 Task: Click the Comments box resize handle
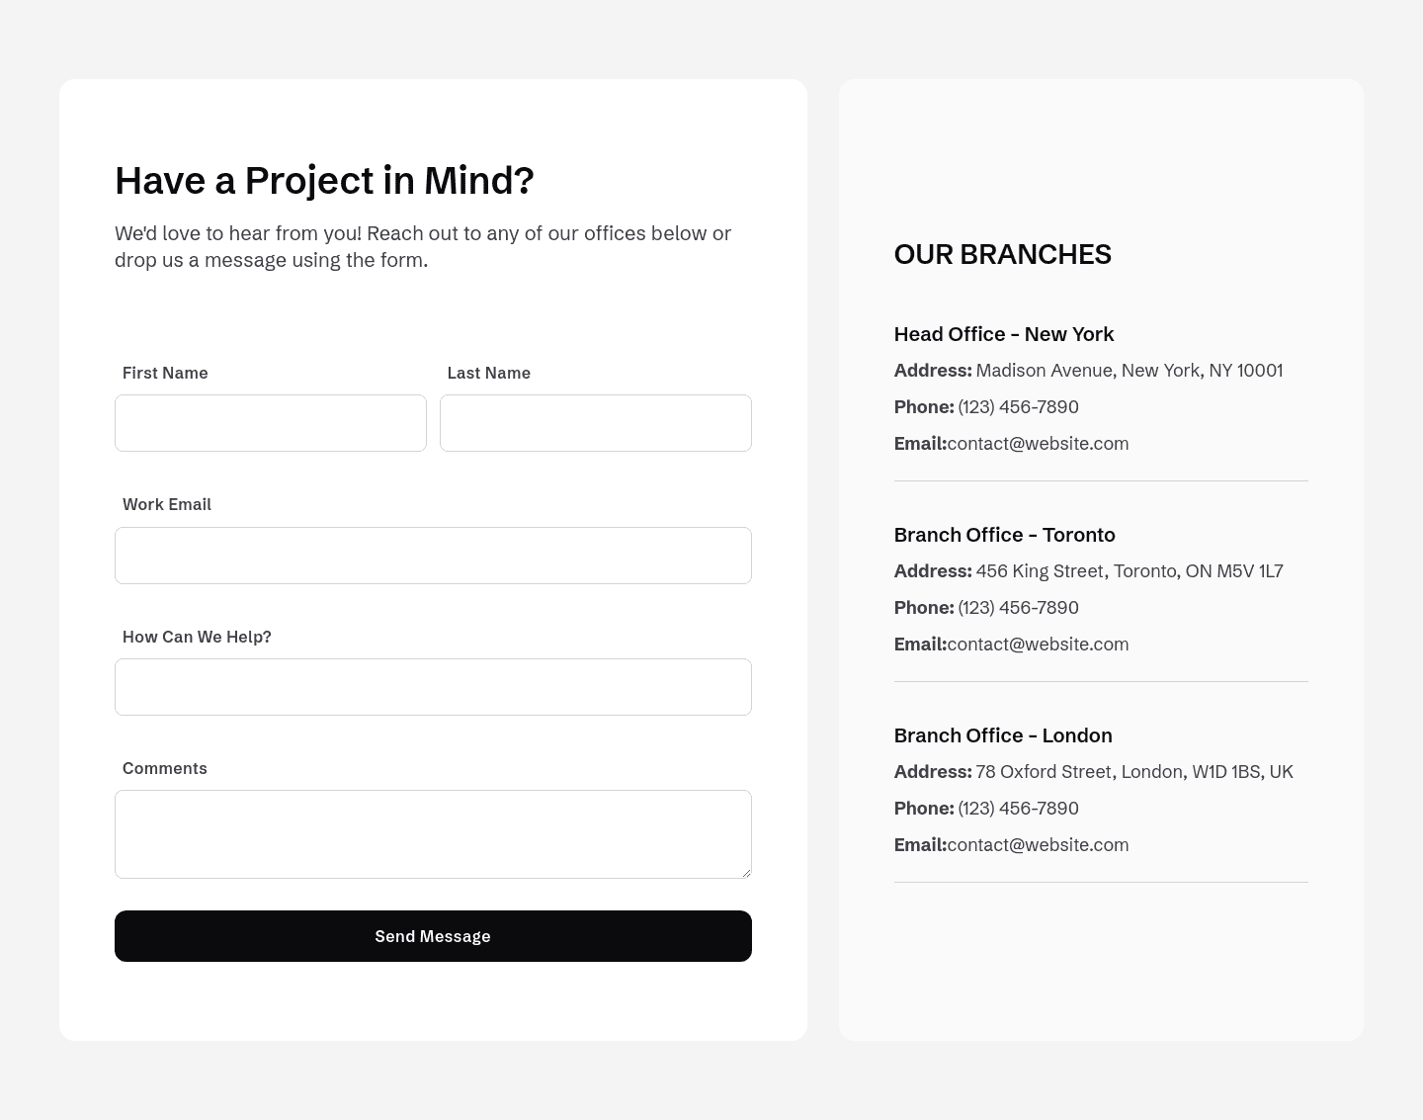click(x=745, y=872)
